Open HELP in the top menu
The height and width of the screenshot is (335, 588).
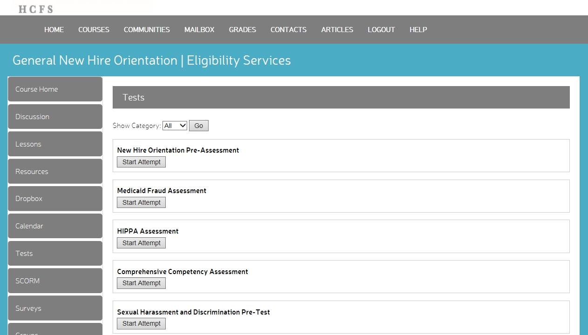418,30
